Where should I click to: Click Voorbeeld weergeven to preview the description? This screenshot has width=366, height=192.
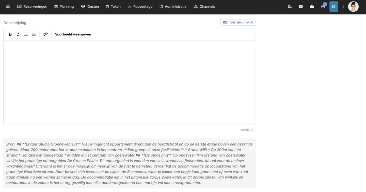73,34
